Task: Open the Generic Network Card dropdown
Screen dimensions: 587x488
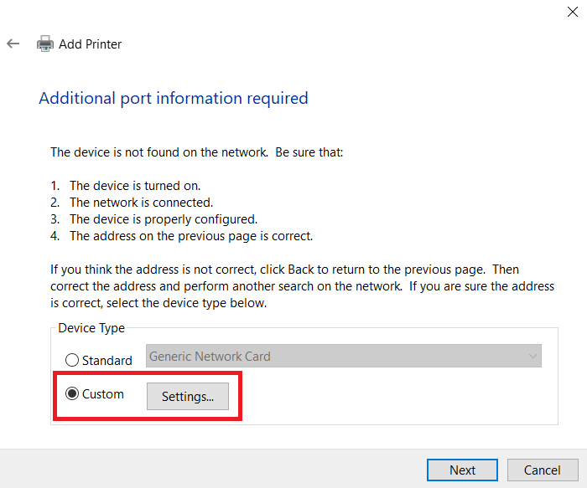Action: [343, 356]
